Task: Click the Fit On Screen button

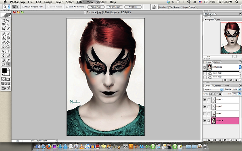Action: [x=115, y=7]
